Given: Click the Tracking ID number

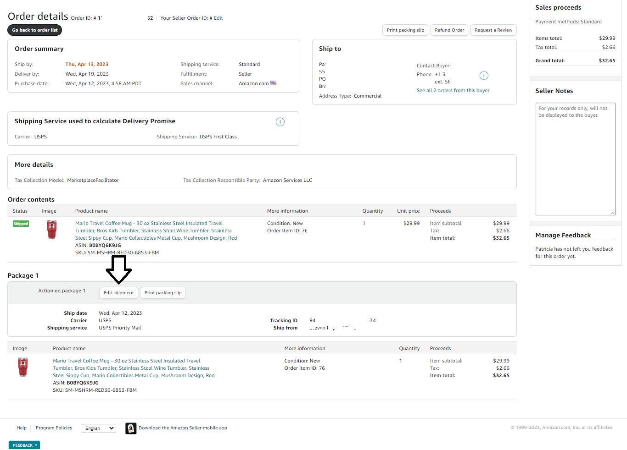Looking at the screenshot, I should pos(342,321).
